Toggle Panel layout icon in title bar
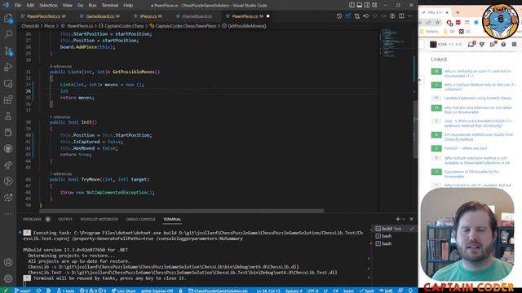 [360, 5]
